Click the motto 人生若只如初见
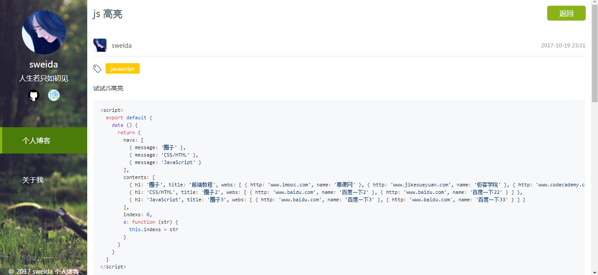The image size is (598, 275). pyautogui.click(x=44, y=79)
